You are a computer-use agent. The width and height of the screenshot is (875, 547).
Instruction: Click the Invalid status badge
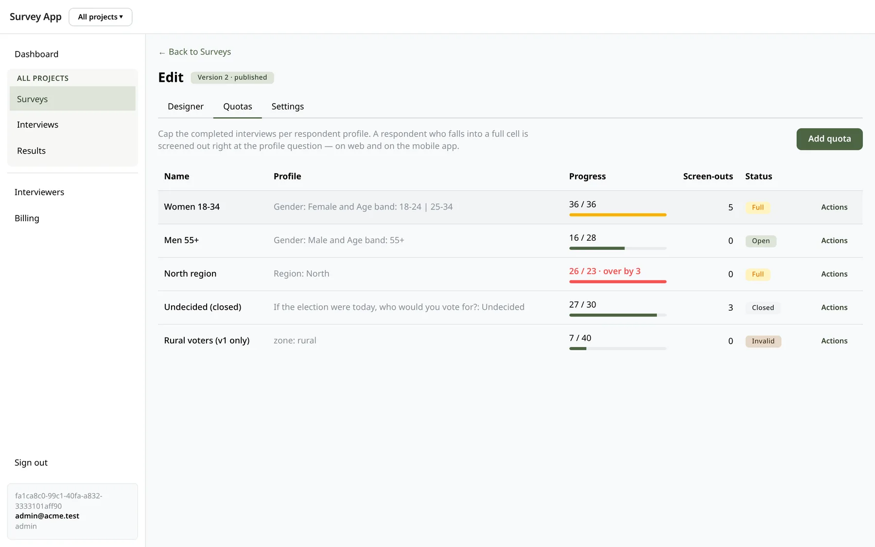(x=763, y=341)
